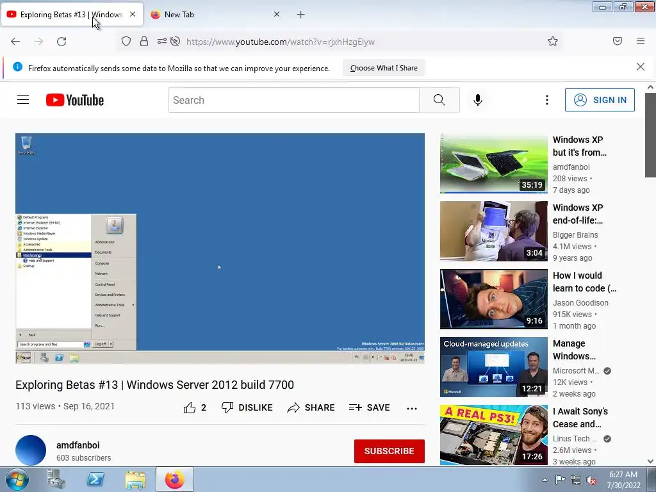Dismiss the Firefox data notification bar
The image size is (656, 492).
641,67
